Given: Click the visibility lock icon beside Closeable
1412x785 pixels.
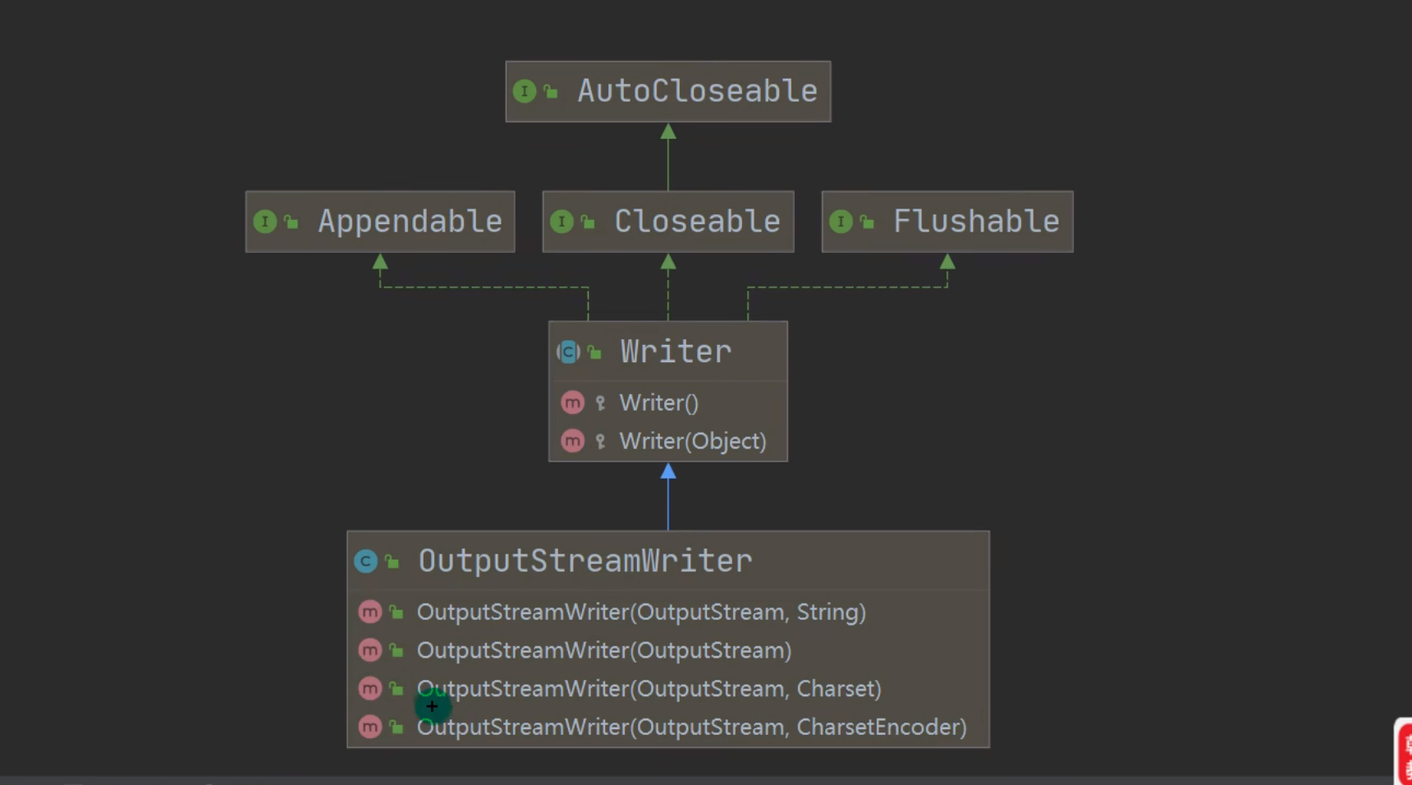Looking at the screenshot, I should tap(588, 222).
